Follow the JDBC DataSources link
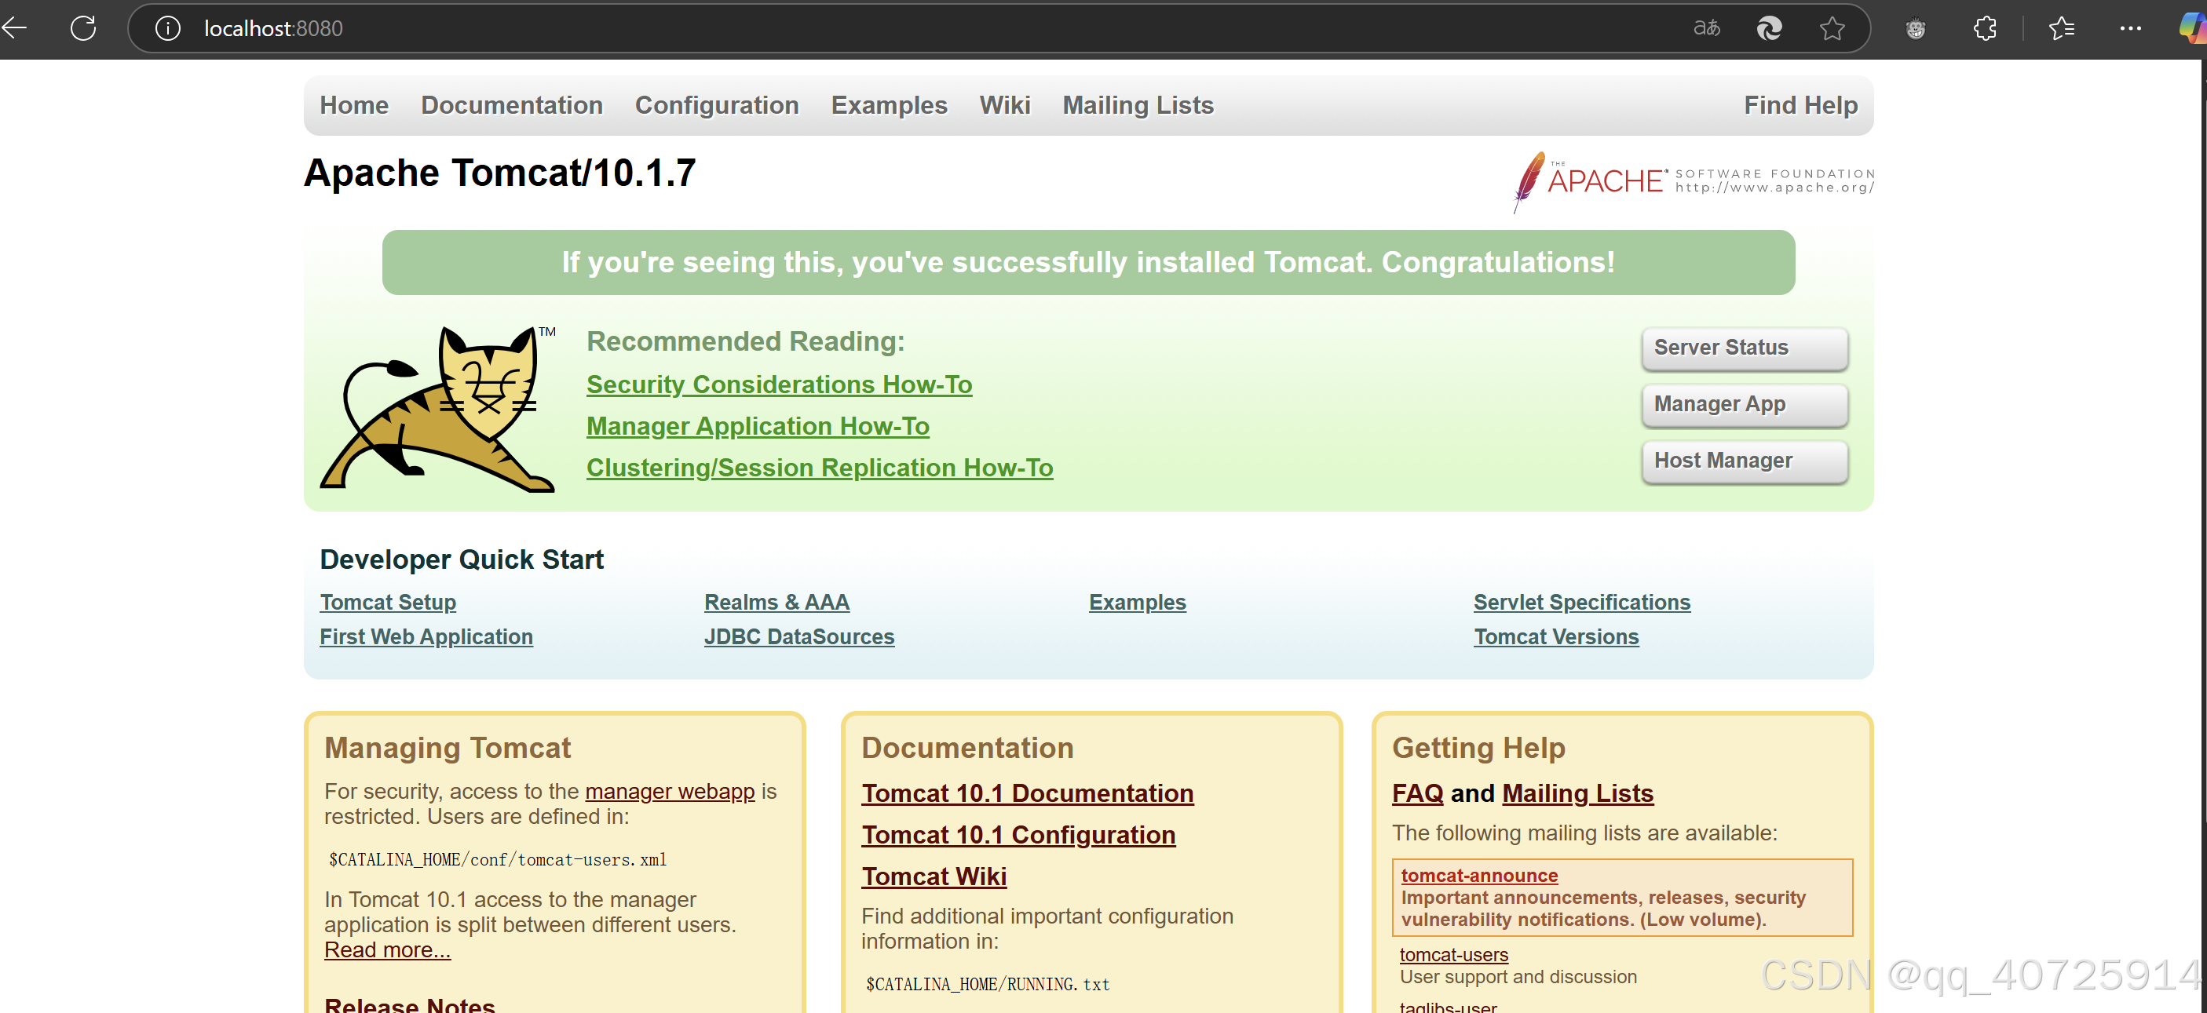 [798, 636]
